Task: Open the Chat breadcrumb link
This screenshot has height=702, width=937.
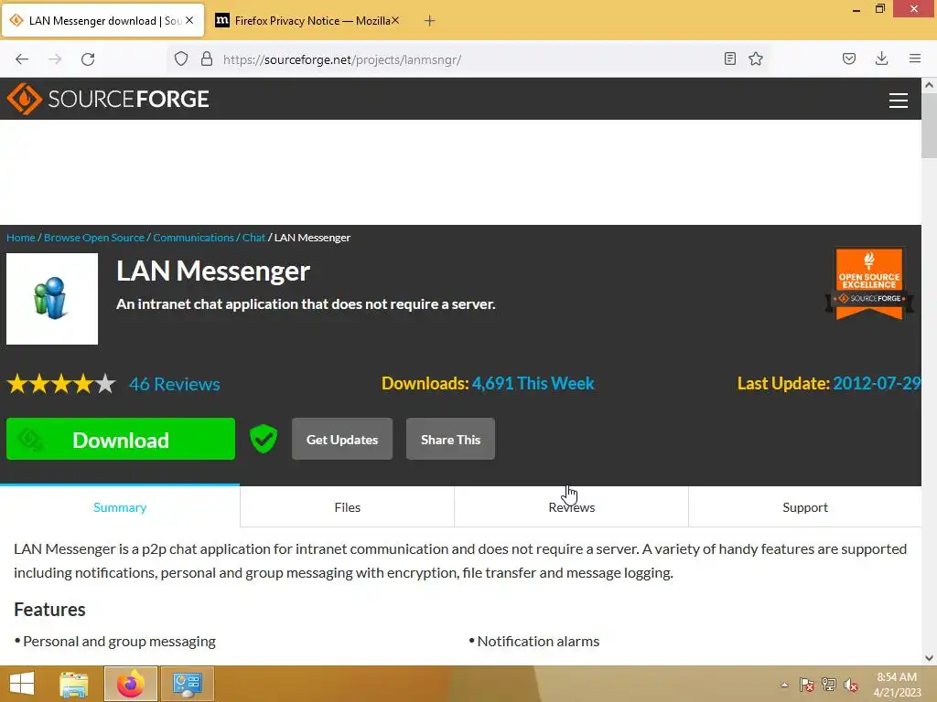Action: point(253,238)
